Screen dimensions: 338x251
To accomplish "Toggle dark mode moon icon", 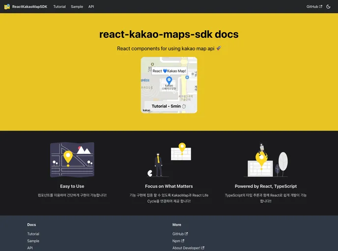I will (x=328, y=7).
